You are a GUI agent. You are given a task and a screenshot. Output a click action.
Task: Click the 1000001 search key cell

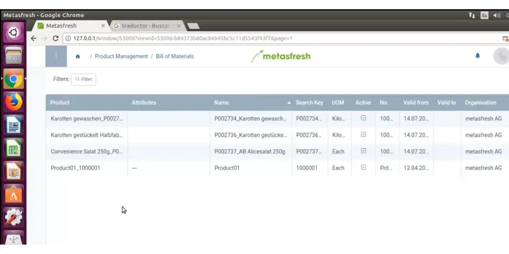pyautogui.click(x=310, y=168)
